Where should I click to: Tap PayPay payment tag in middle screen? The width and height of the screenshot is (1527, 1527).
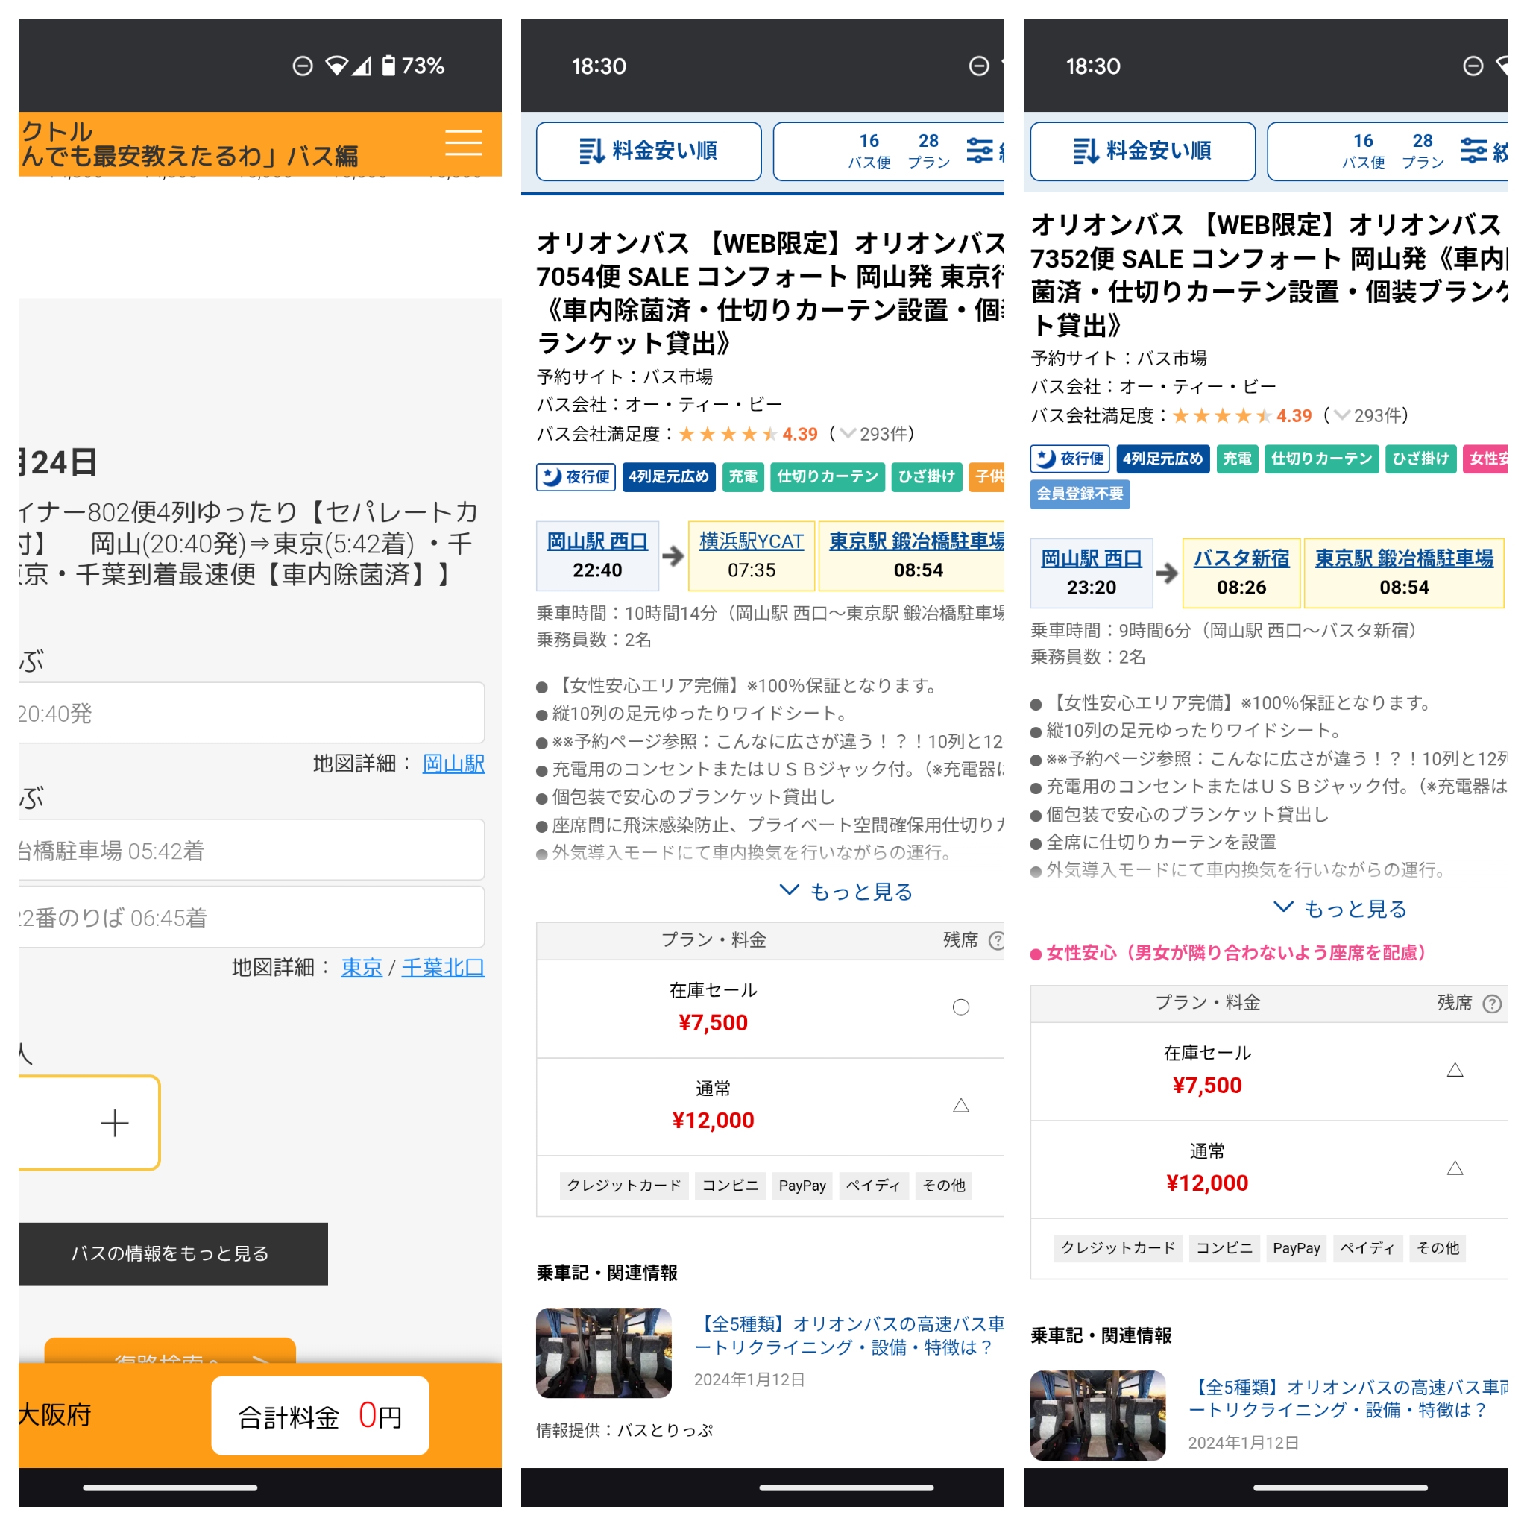[802, 1186]
